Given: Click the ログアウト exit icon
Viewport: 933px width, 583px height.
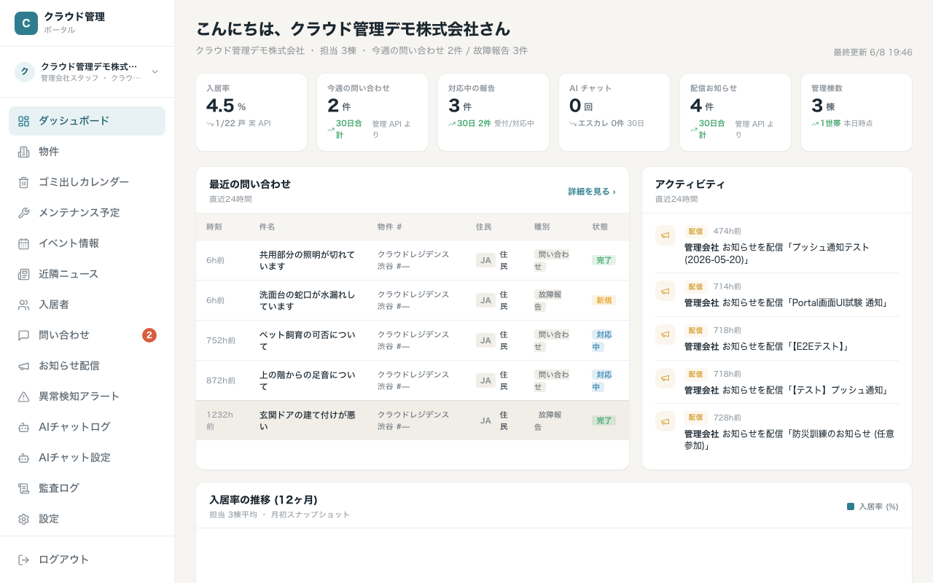Looking at the screenshot, I should point(23,560).
